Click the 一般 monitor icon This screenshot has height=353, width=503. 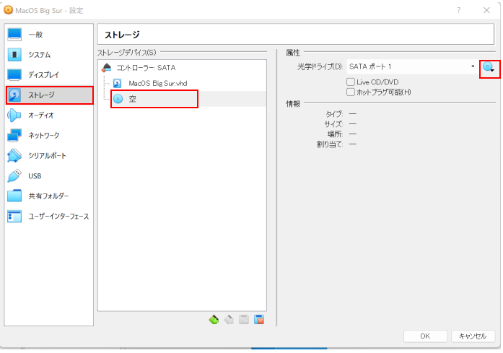pos(14,35)
